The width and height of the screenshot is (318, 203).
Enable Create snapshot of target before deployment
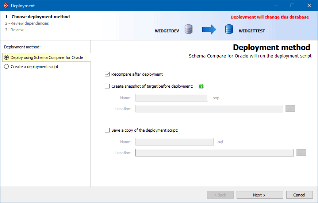point(107,86)
